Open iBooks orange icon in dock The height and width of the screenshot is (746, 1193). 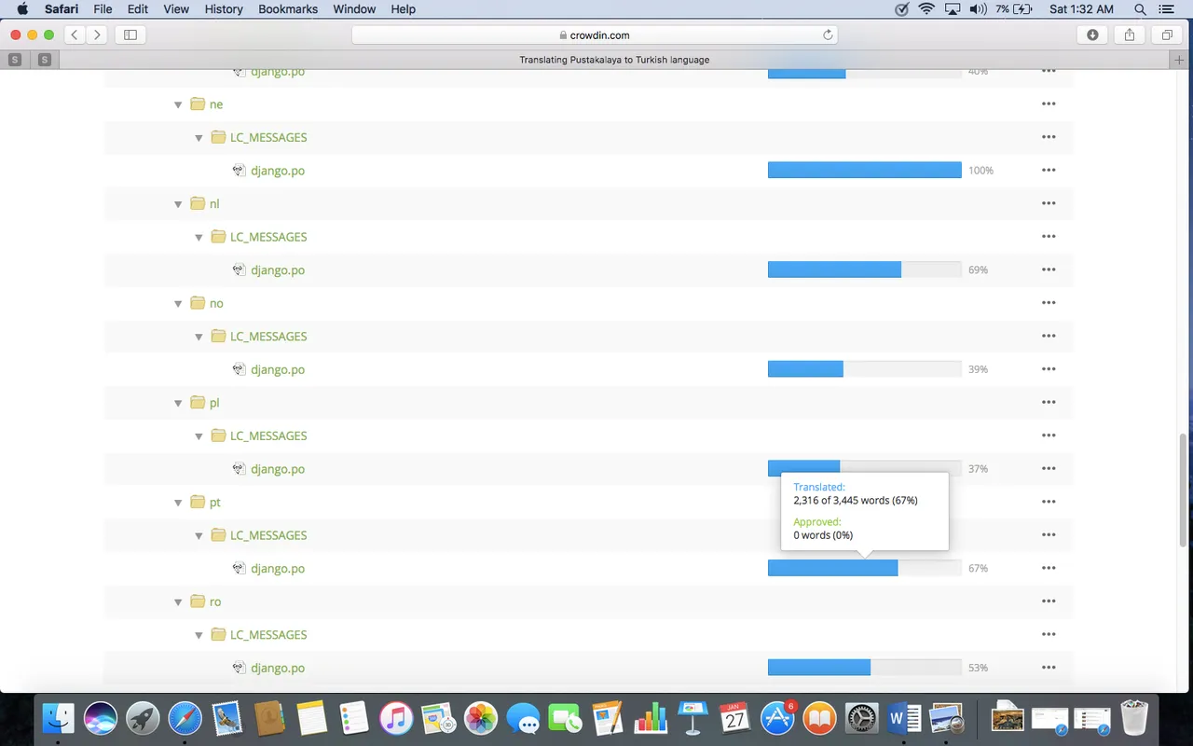point(819,718)
